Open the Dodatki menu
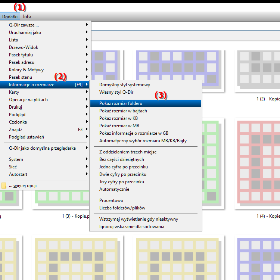Viewport: 280px width, 280px height. tap(10, 16)
